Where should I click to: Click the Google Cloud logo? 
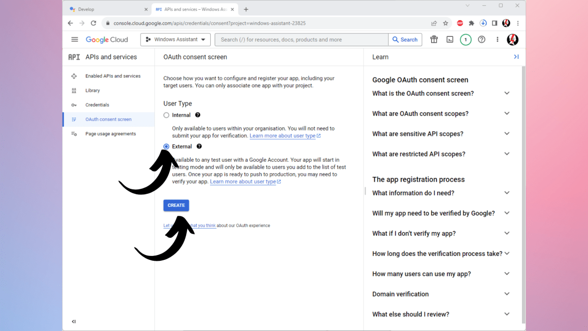coord(107,40)
